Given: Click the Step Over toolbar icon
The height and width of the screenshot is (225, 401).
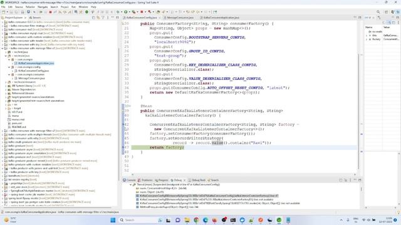Looking at the screenshot, I should [x=65, y=12].
